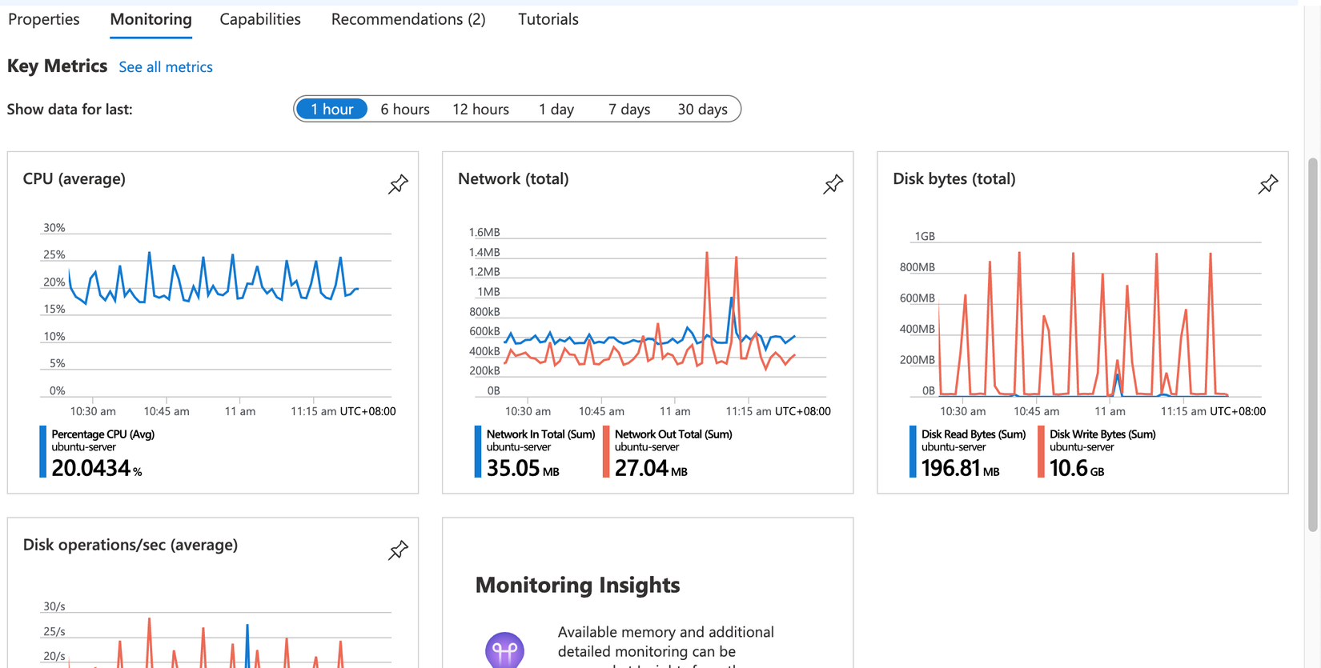Image resolution: width=1321 pixels, height=668 pixels.
Task: Pin the Network (total) chart
Action: pyautogui.click(x=833, y=184)
